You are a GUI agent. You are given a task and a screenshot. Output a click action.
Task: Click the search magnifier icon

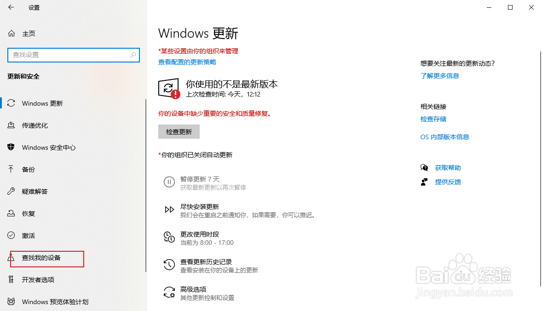133,55
